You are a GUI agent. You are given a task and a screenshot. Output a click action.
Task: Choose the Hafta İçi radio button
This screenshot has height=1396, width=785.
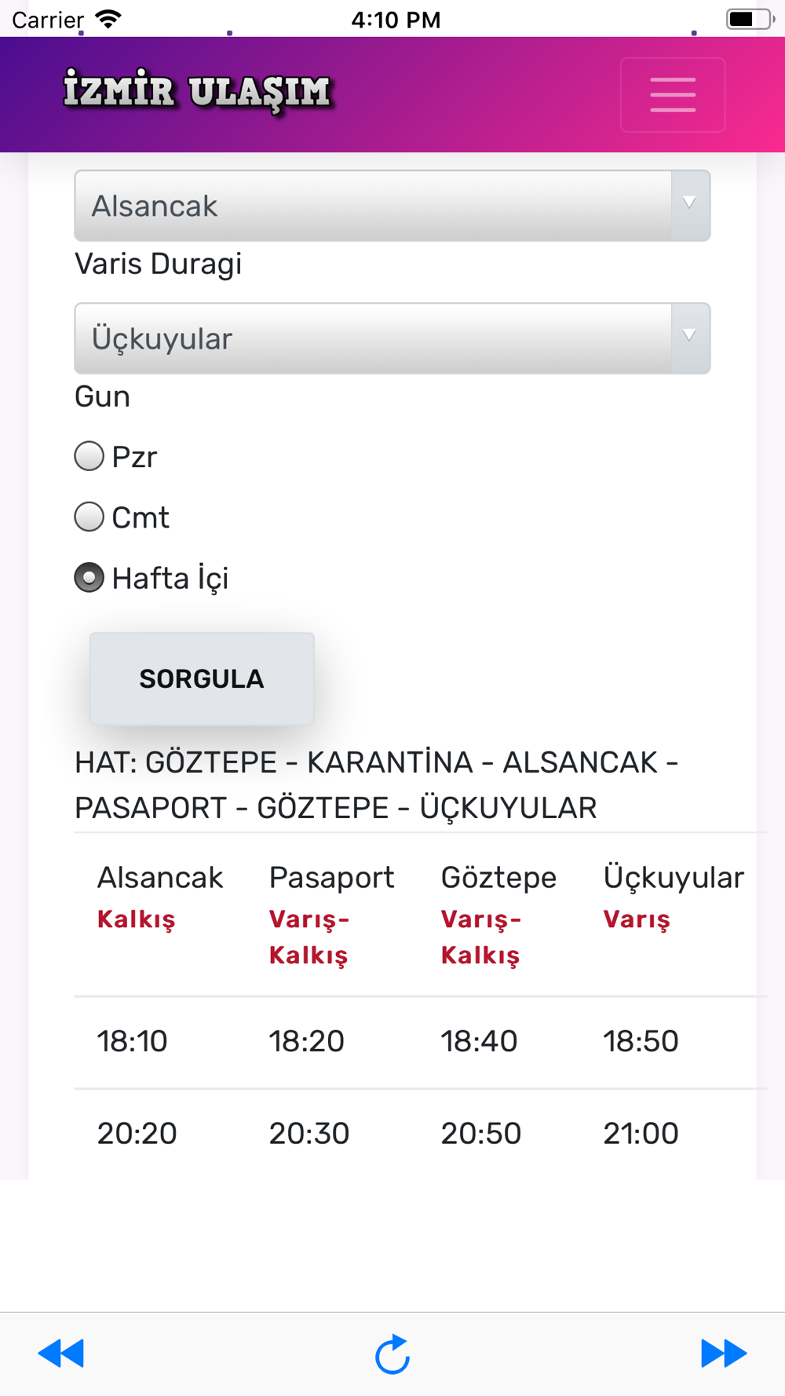[89, 578]
